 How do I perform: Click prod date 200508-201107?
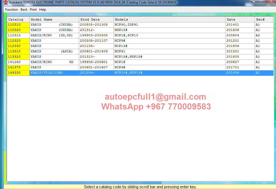tap(96, 41)
